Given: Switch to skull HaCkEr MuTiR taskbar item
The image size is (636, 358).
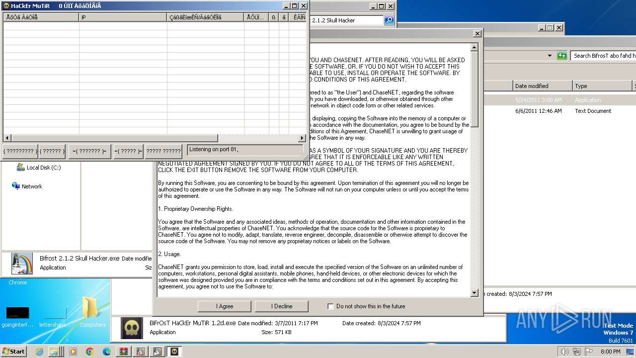Looking at the screenshot, I should click(174, 352).
